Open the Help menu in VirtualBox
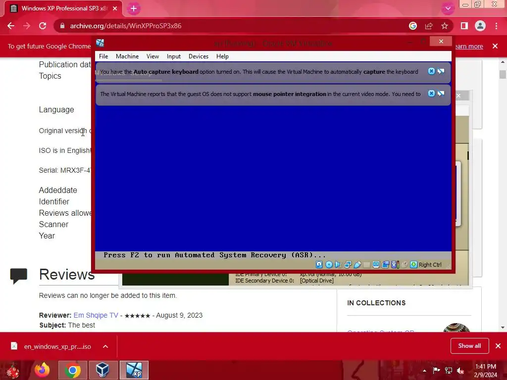The image size is (507, 380). pyautogui.click(x=222, y=56)
